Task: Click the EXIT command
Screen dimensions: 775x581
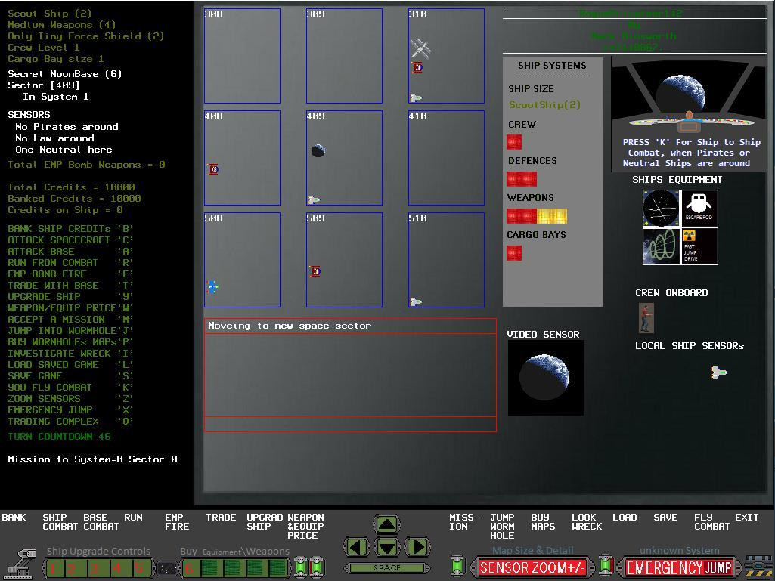Action: tap(746, 518)
